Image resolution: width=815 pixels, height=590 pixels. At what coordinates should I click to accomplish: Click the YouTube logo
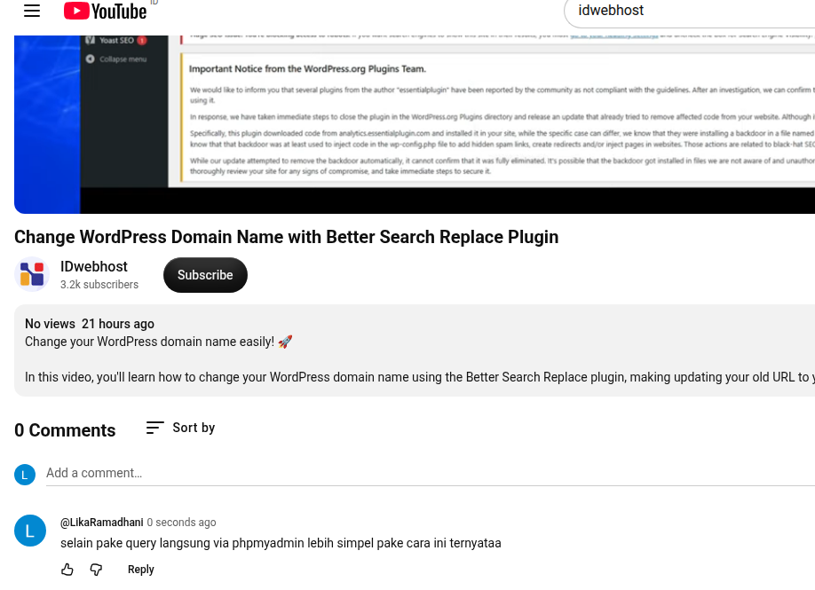click(105, 11)
